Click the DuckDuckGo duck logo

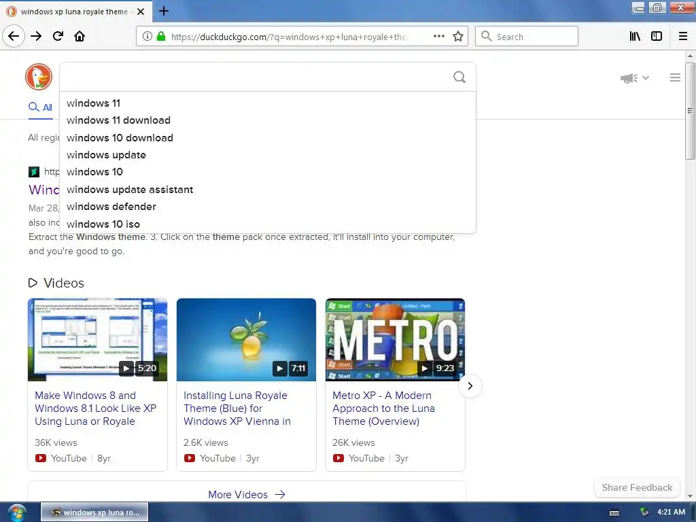(x=39, y=77)
